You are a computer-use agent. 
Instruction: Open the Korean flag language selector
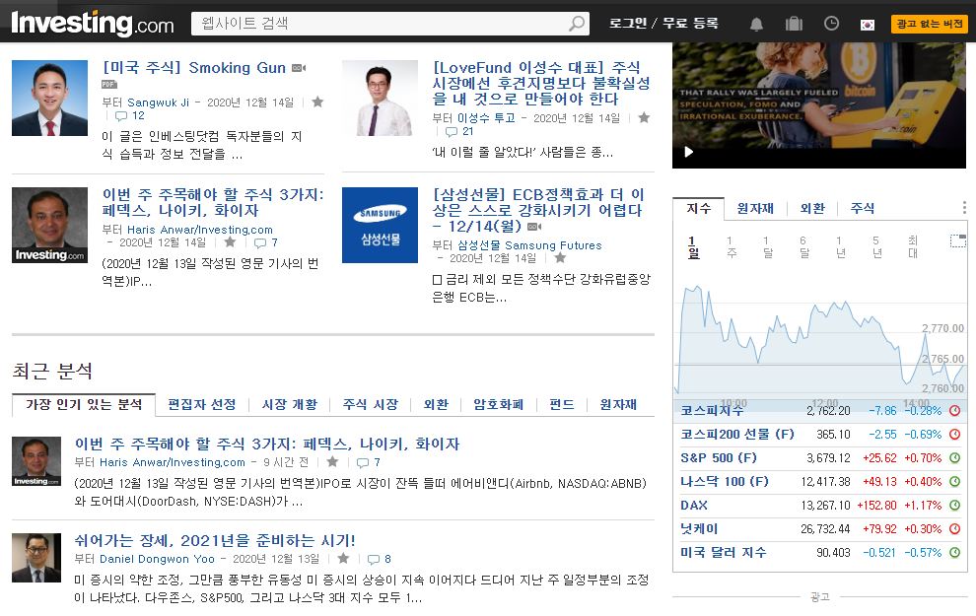pyautogui.click(x=869, y=22)
